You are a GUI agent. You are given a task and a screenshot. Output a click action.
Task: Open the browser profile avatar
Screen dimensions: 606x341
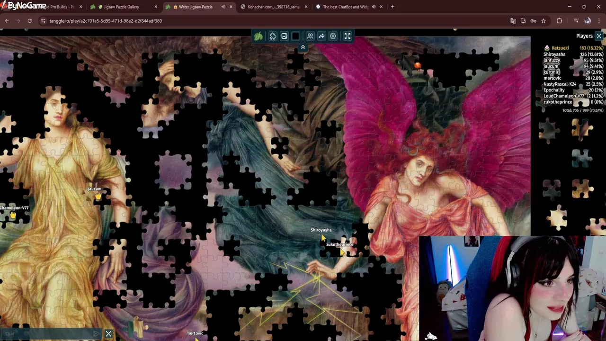[x=588, y=21]
